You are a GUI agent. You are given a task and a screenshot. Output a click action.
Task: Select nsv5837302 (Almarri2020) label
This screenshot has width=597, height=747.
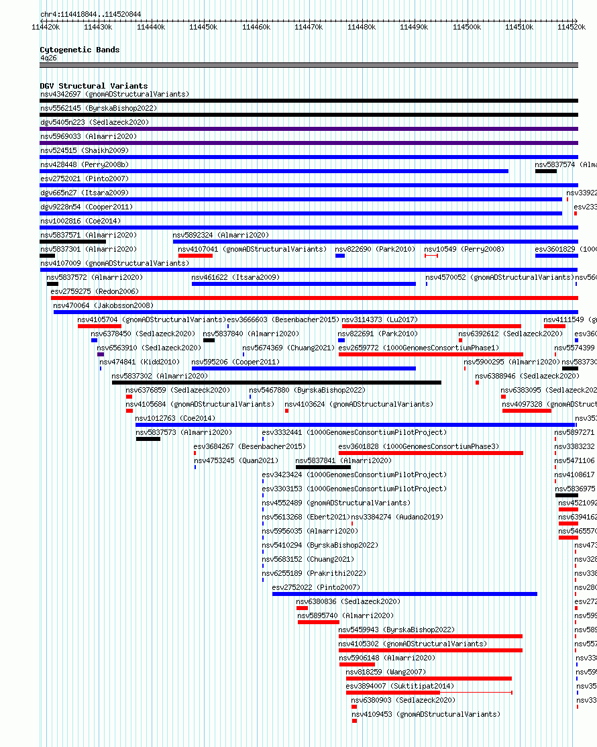point(160,377)
